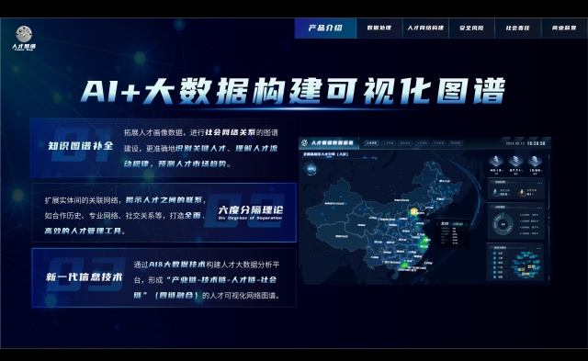Select the first highlighted pill tab in dashboard header
Viewport: 588px width, 361px height.
[x=371, y=143]
